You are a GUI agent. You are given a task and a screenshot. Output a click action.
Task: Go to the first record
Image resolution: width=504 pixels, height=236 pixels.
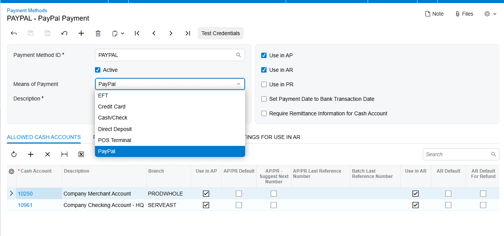pyautogui.click(x=137, y=33)
